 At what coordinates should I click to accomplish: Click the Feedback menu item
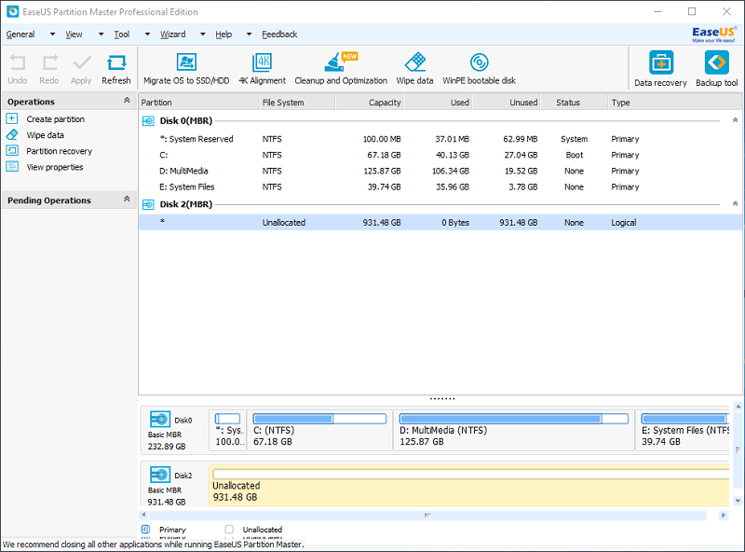point(279,34)
